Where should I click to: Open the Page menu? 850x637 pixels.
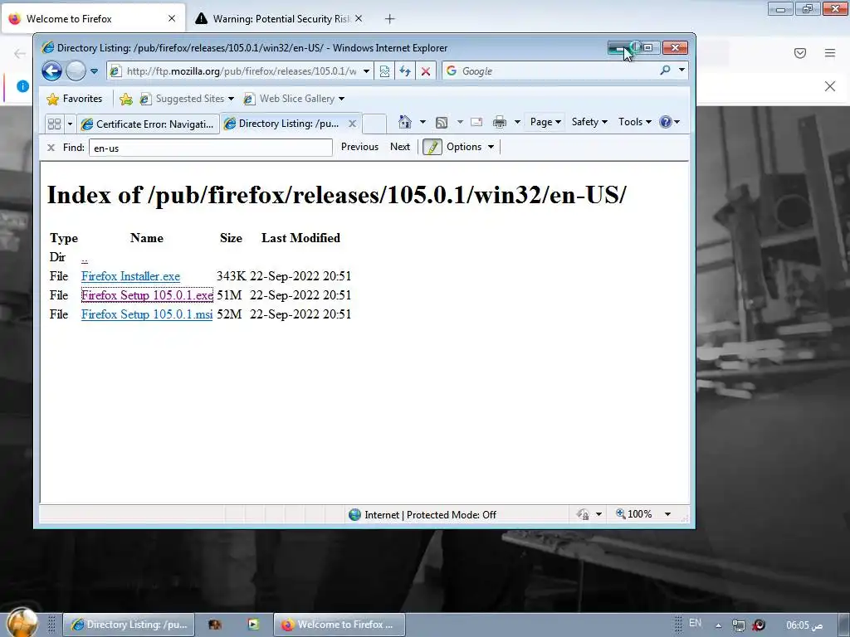(x=545, y=122)
